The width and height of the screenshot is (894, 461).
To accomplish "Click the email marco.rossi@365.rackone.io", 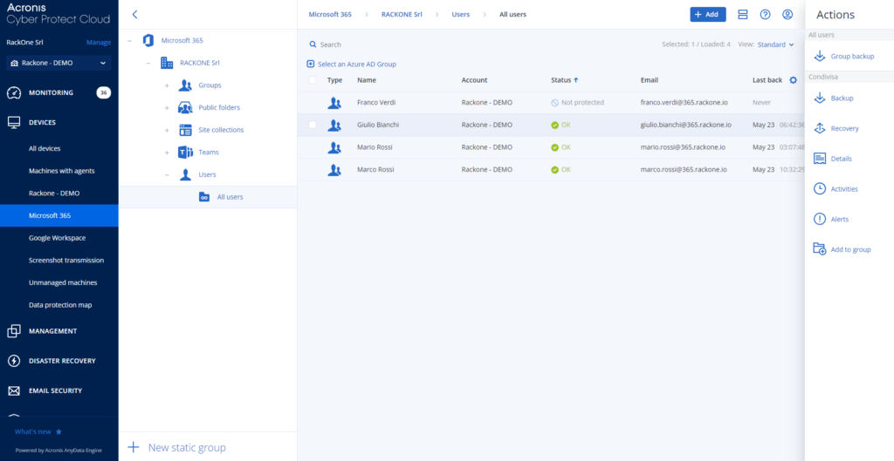I will pos(684,170).
